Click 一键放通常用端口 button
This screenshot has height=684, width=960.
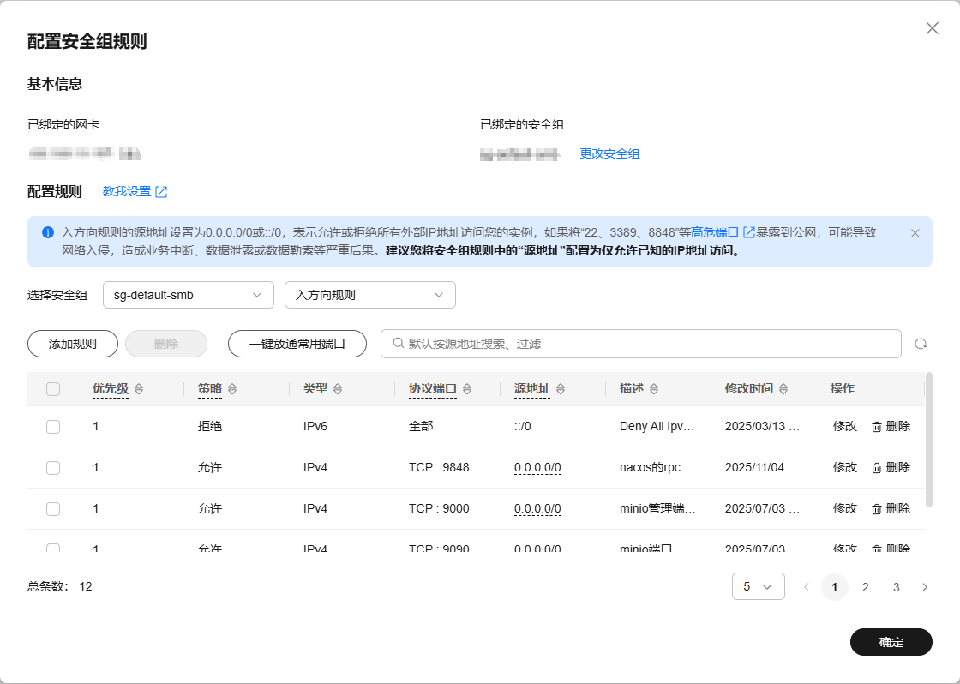click(297, 345)
